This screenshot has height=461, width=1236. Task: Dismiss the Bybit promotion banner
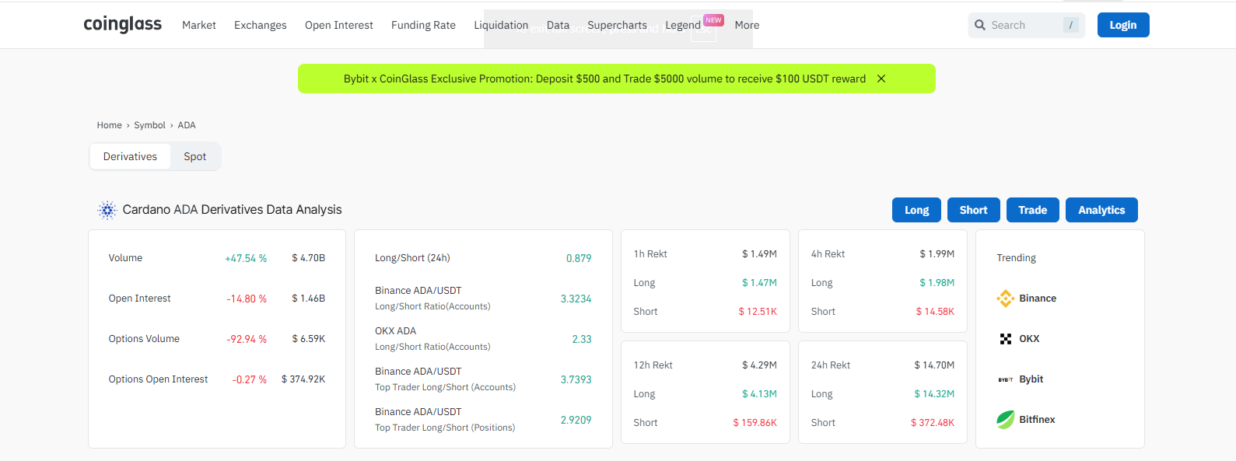(x=881, y=79)
